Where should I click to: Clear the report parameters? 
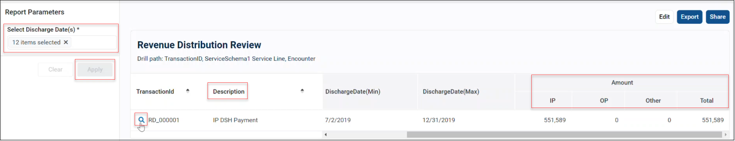click(x=55, y=70)
